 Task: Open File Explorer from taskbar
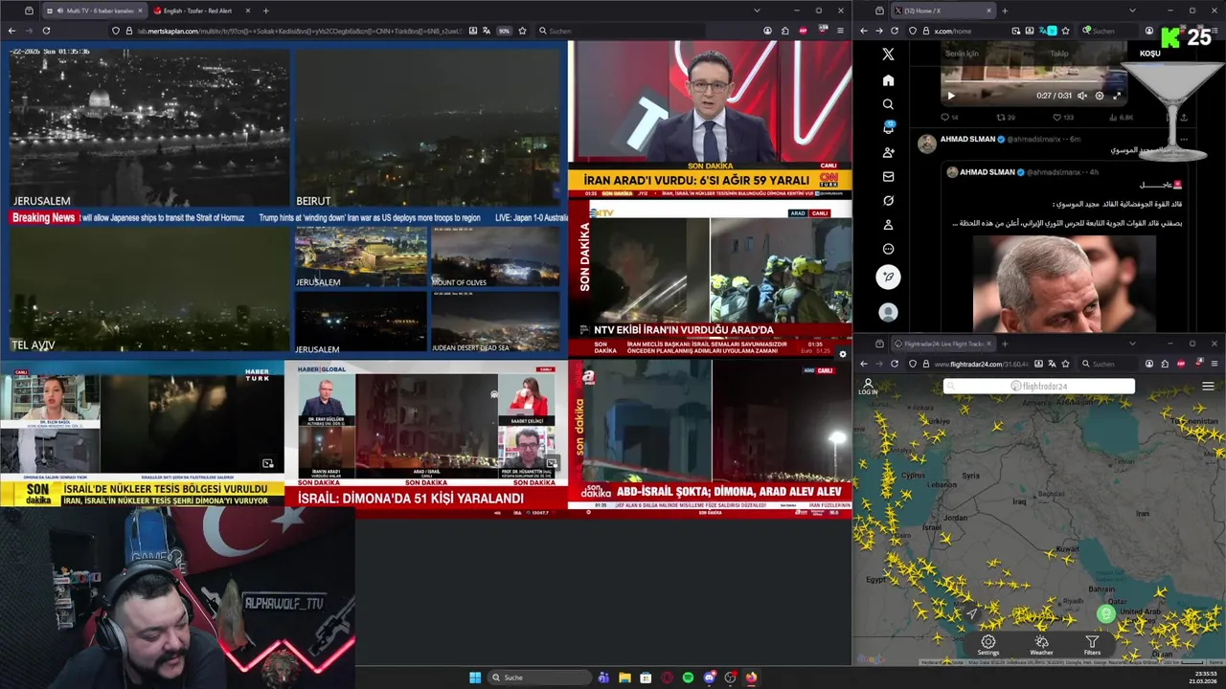(x=624, y=678)
